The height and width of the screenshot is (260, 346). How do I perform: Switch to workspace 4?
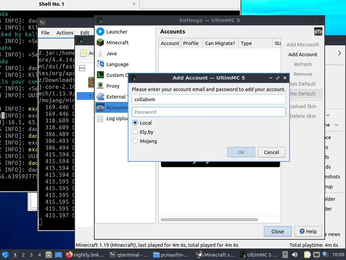pyautogui.click(x=40, y=255)
